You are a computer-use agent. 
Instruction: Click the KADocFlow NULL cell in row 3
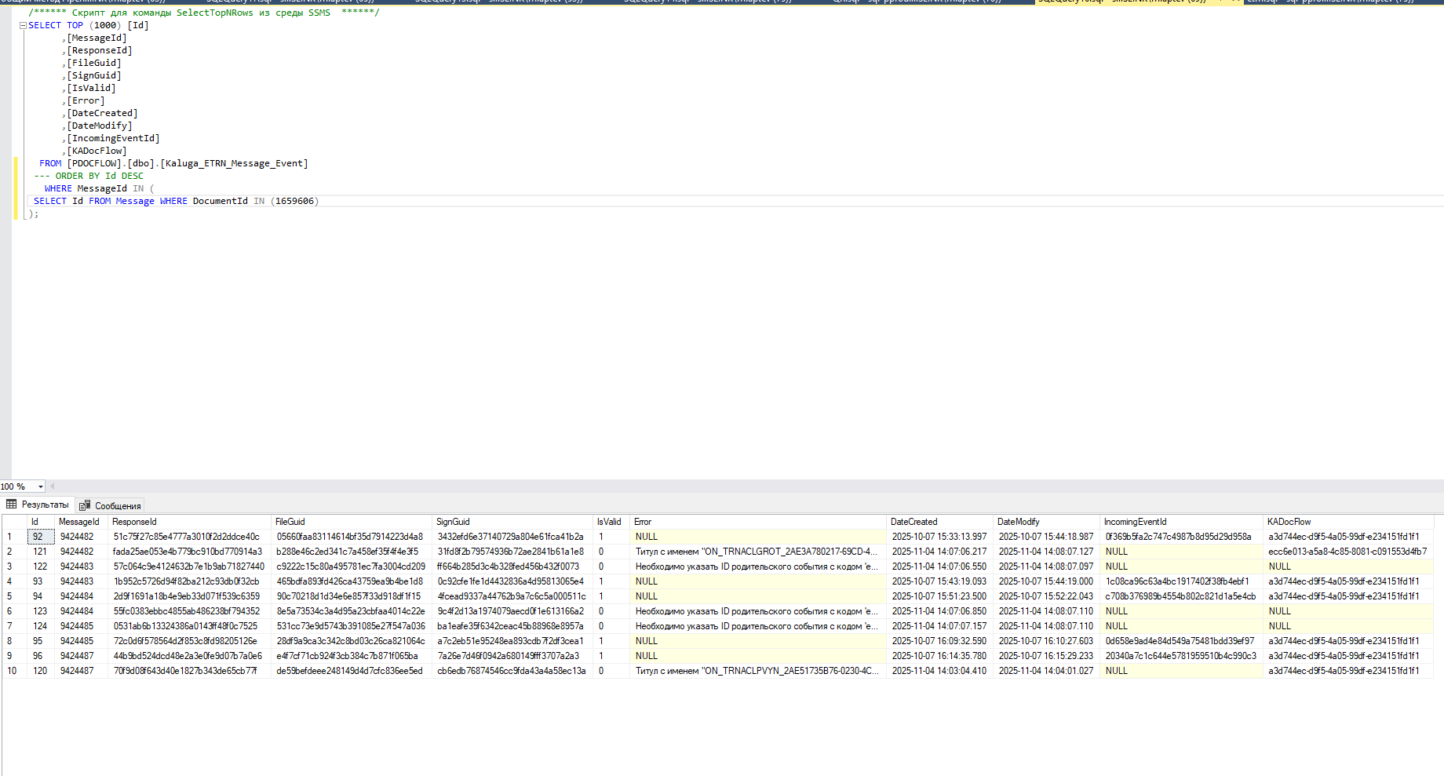click(1348, 567)
